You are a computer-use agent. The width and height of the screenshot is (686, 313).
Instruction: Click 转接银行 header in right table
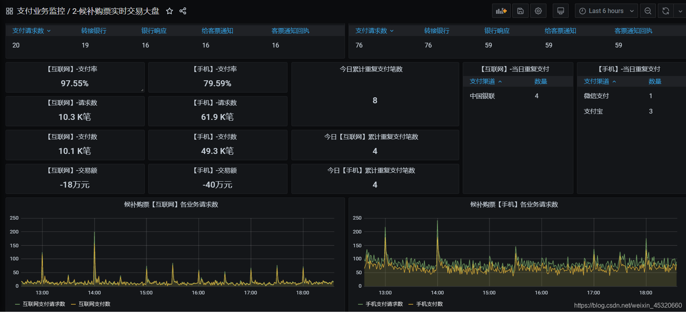click(437, 31)
